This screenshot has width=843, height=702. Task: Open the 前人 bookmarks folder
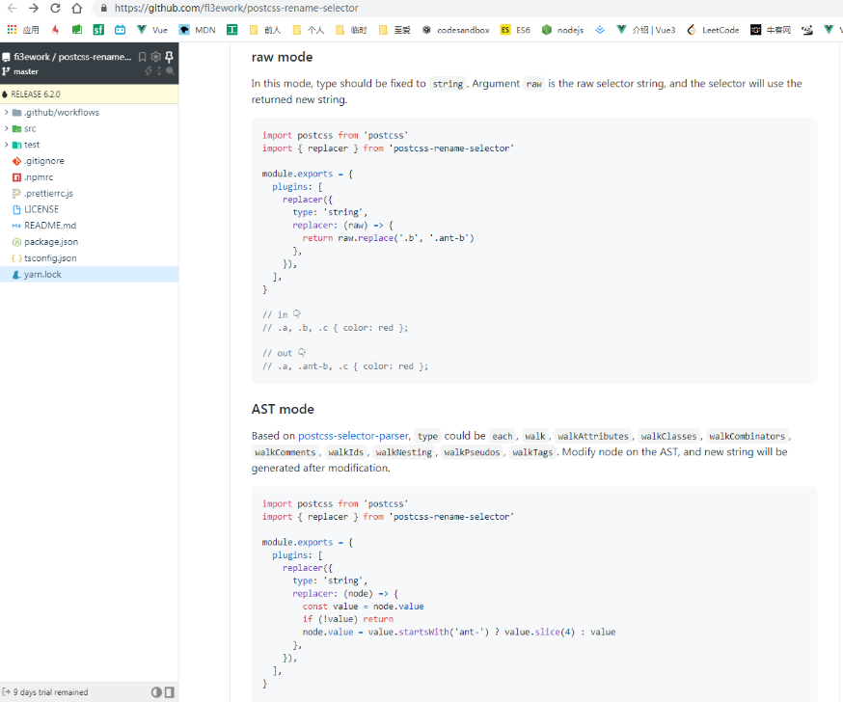pyautogui.click(x=265, y=30)
